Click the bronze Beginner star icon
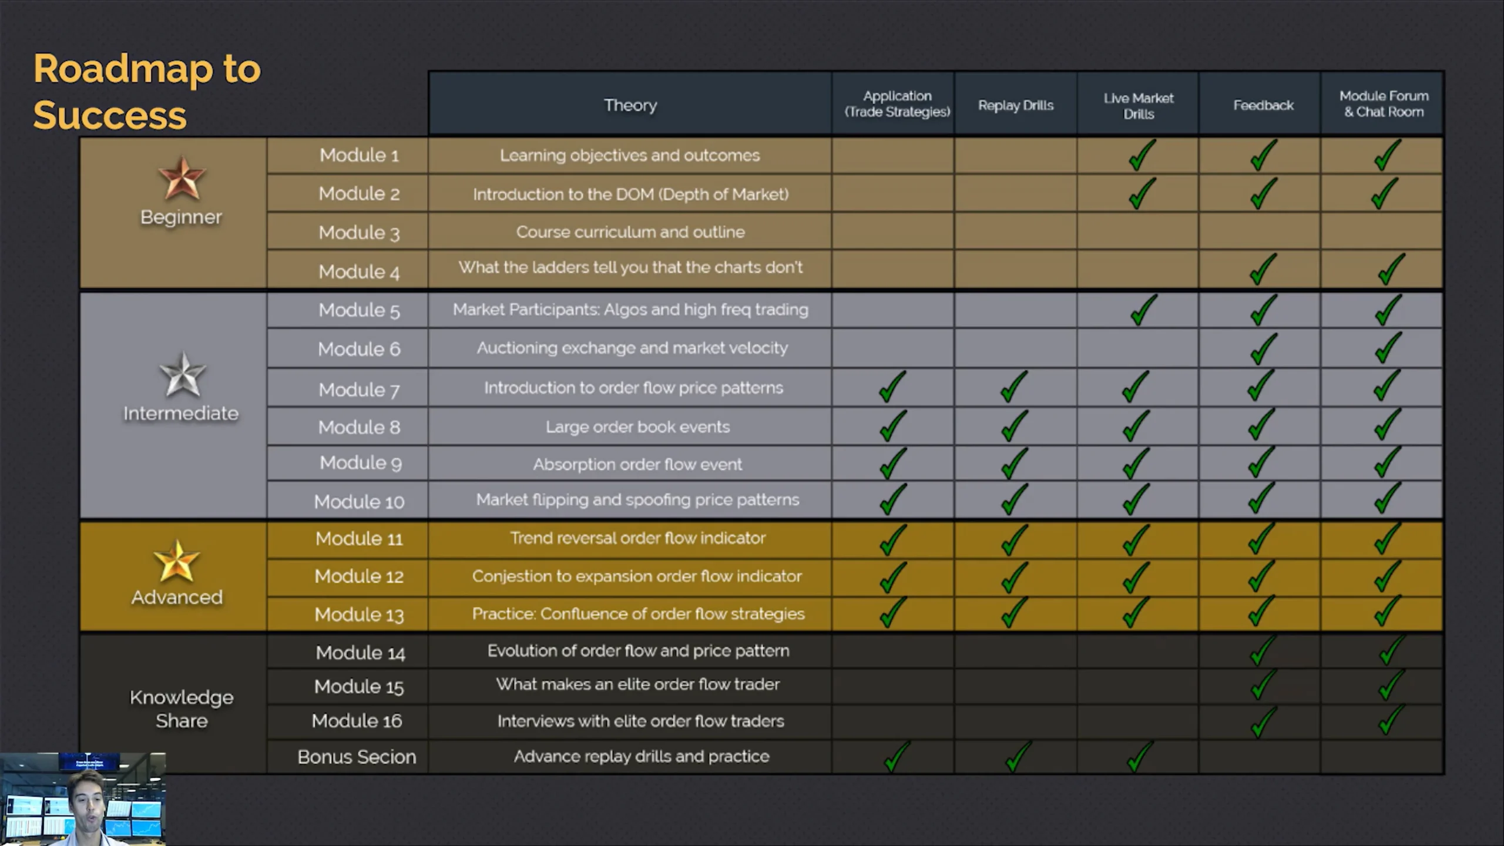This screenshot has height=846, width=1504. click(182, 178)
